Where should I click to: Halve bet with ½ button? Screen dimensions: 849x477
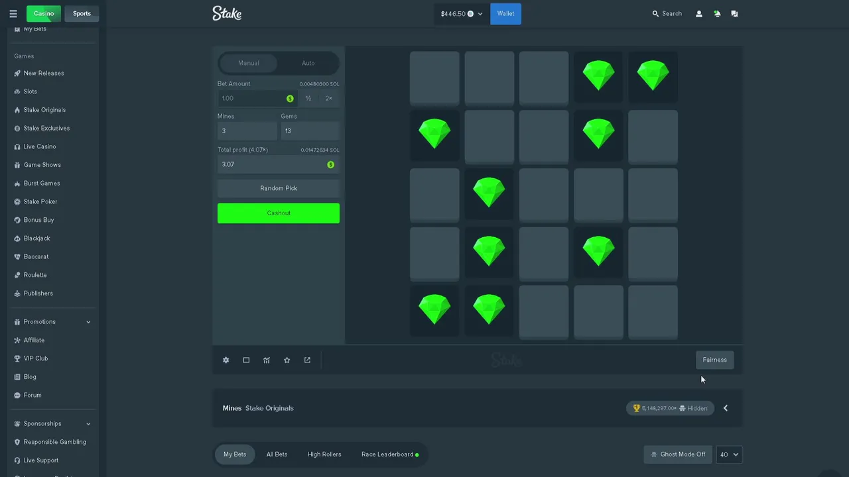click(x=308, y=98)
